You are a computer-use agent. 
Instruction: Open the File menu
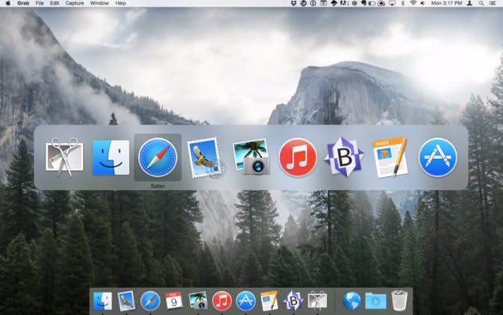(40, 3)
